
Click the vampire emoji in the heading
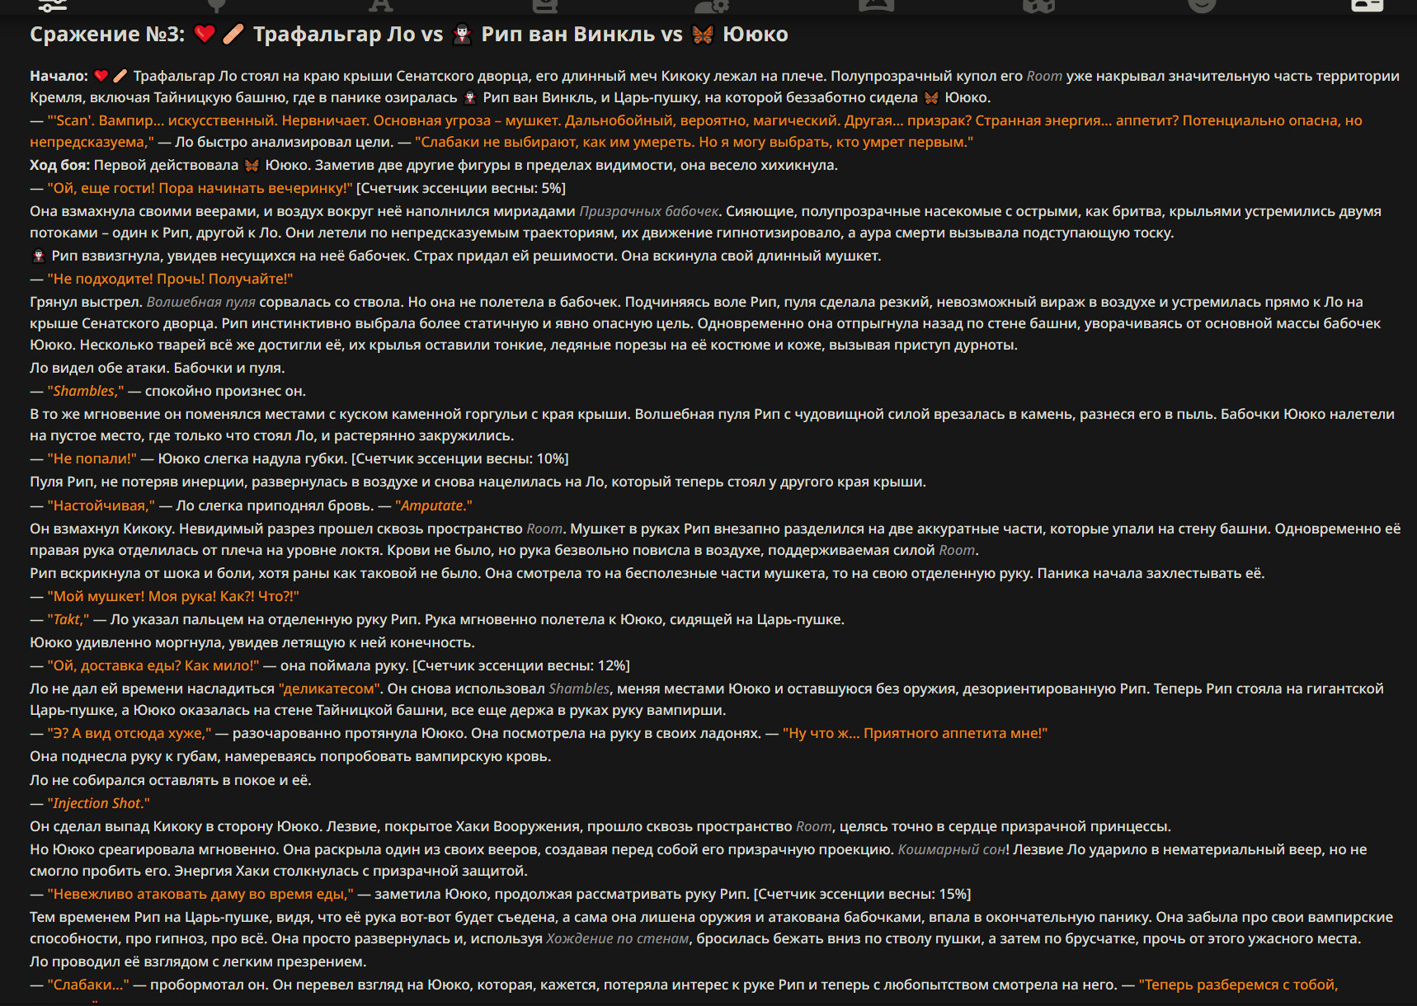tap(463, 34)
